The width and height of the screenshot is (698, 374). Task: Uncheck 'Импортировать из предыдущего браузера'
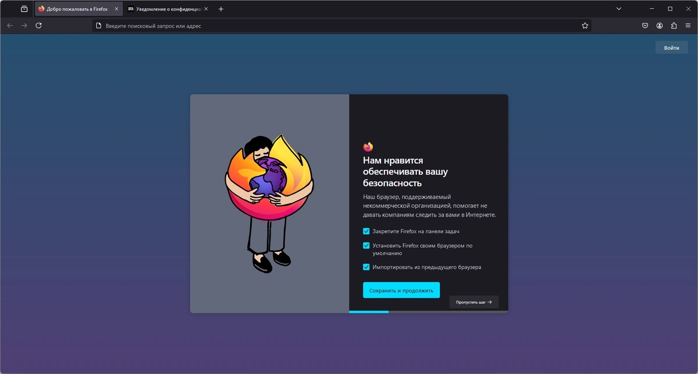click(x=366, y=267)
